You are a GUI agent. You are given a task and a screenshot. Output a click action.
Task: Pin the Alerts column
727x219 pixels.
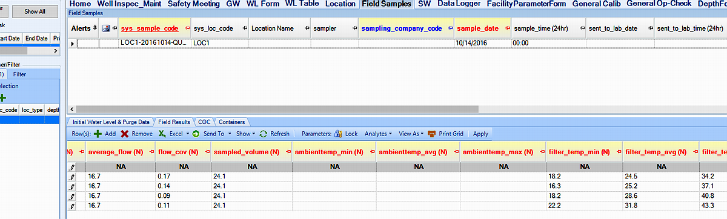pyautogui.click(x=95, y=28)
